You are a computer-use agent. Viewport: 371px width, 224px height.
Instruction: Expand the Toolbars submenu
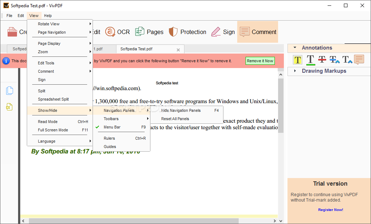point(121,119)
